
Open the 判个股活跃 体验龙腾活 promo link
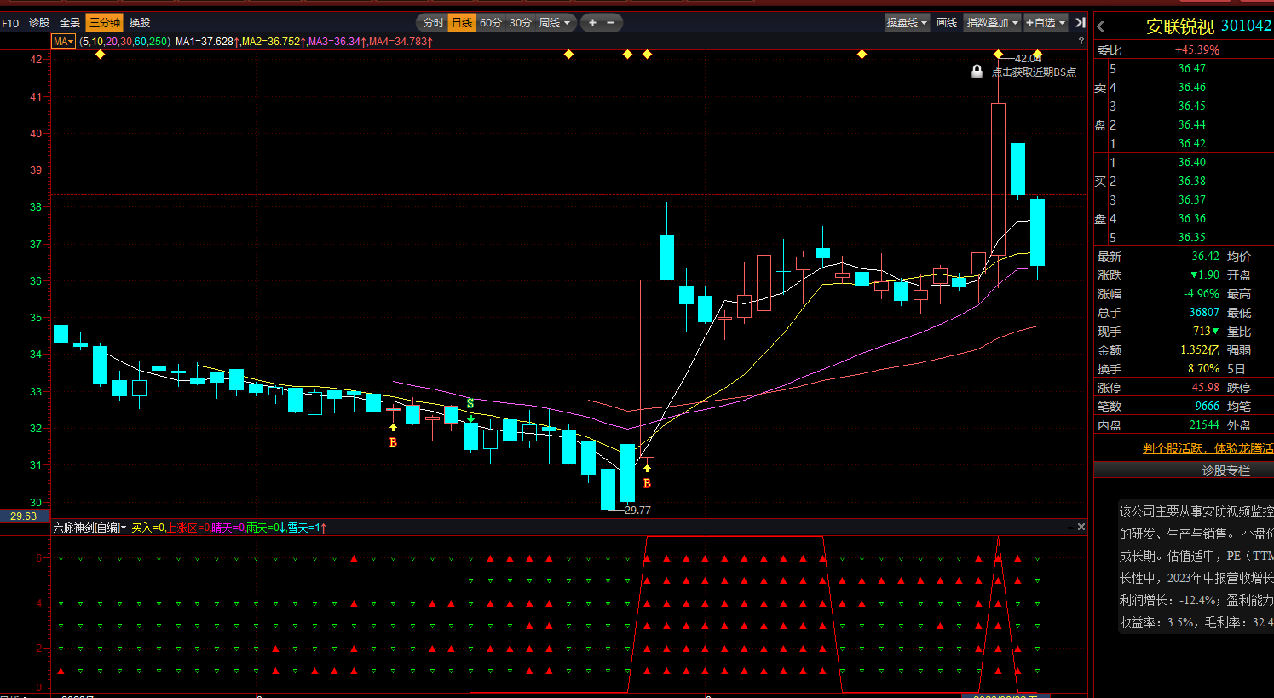[x=1208, y=448]
